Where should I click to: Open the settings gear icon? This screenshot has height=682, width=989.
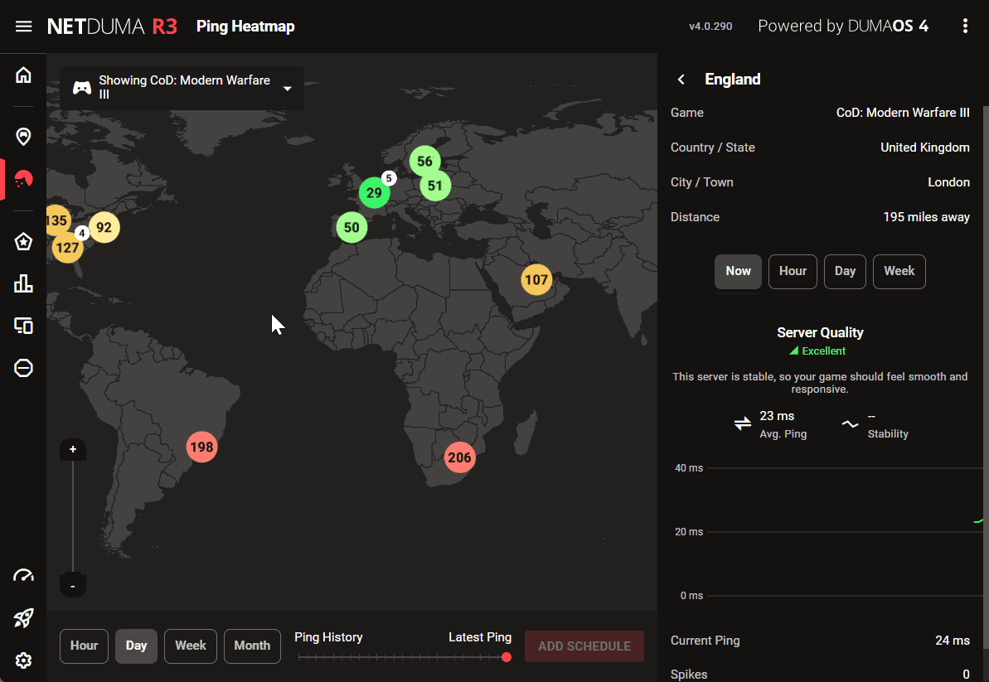[23, 660]
